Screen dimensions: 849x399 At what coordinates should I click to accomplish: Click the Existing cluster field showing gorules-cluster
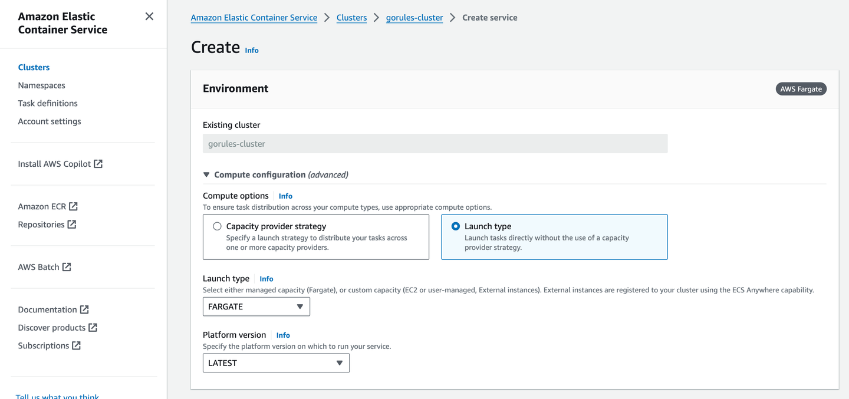[435, 144]
